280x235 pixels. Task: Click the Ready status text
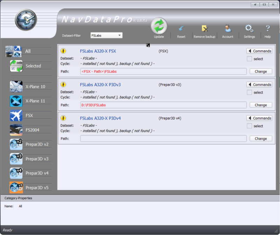pyautogui.click(x=7, y=230)
